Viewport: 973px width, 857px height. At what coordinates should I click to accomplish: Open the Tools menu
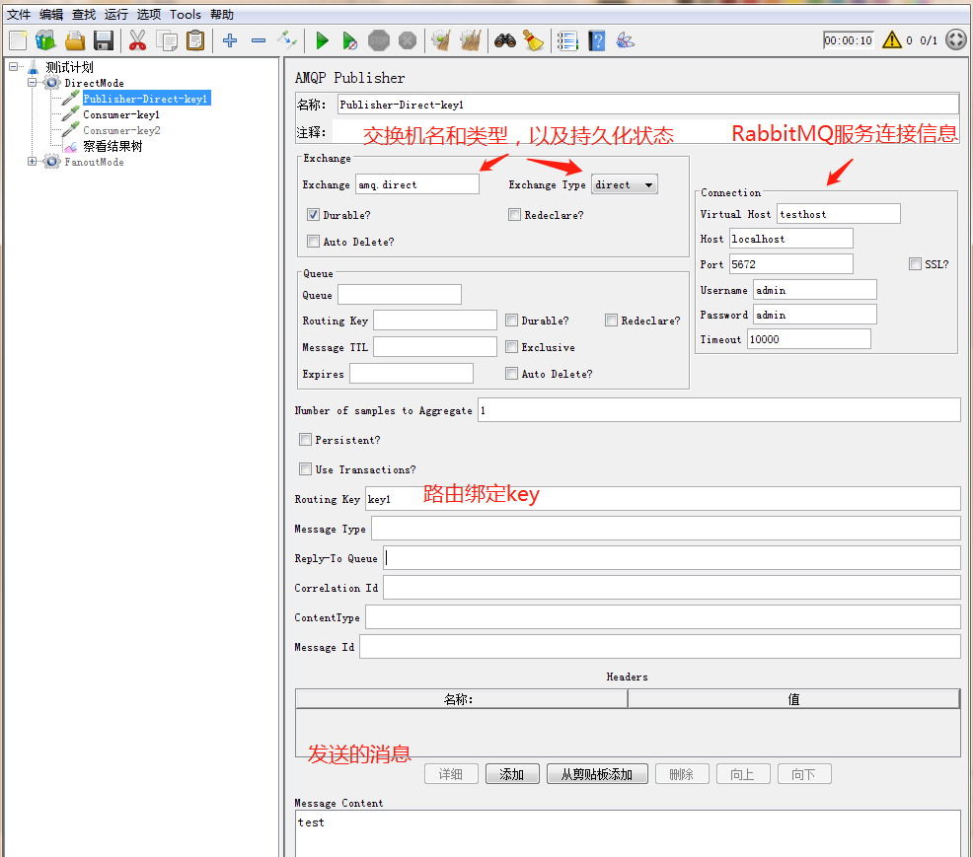pyautogui.click(x=186, y=14)
